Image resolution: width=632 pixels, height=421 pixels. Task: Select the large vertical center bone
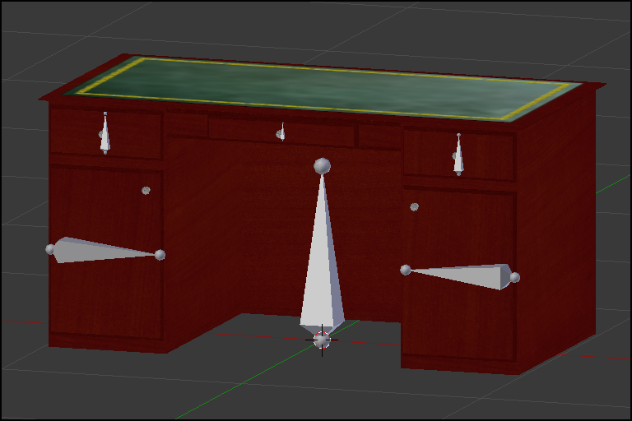pyautogui.click(x=322, y=254)
